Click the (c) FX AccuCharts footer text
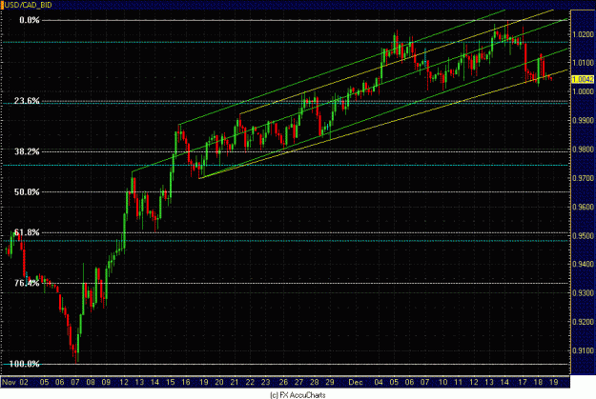Screen dimensions: 596x399 [298, 395]
